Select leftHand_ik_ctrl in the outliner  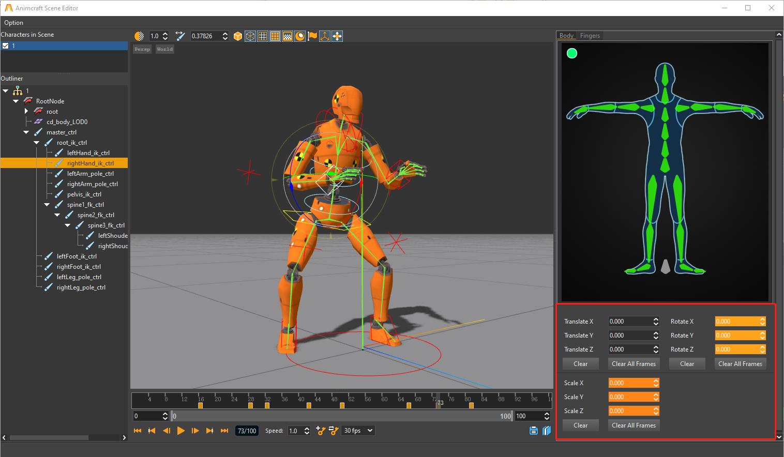(88, 153)
